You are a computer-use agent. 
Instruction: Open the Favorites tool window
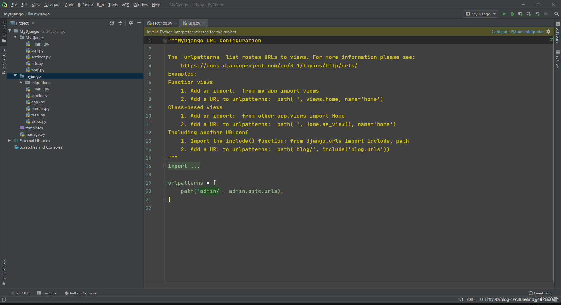coord(4,272)
